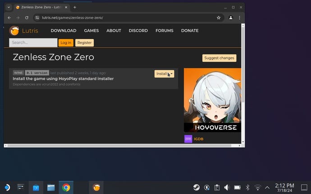Viewport: 311px width, 194px height.
Task: Open the Chrome profile icon
Action: (x=231, y=18)
